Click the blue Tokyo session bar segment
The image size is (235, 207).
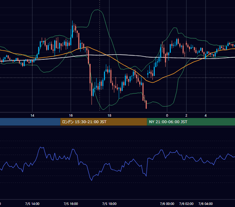pos(30,122)
